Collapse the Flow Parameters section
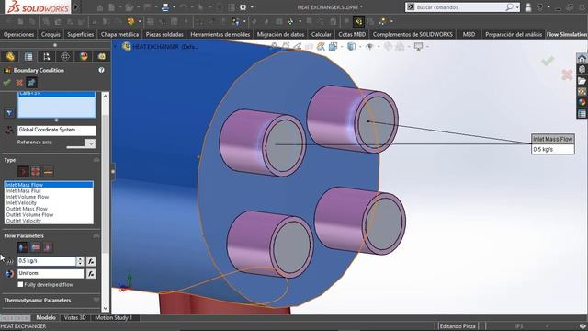Image resolution: width=588 pixels, height=331 pixels. [x=96, y=235]
